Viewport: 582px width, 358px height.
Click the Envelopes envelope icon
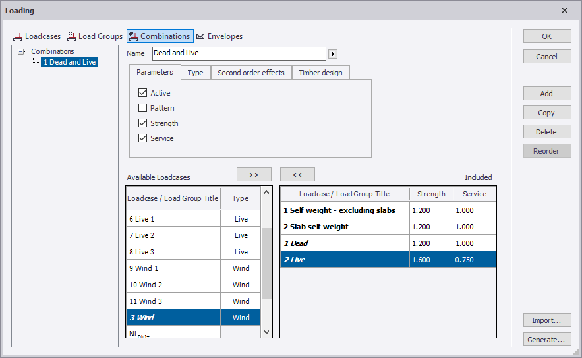pos(200,36)
